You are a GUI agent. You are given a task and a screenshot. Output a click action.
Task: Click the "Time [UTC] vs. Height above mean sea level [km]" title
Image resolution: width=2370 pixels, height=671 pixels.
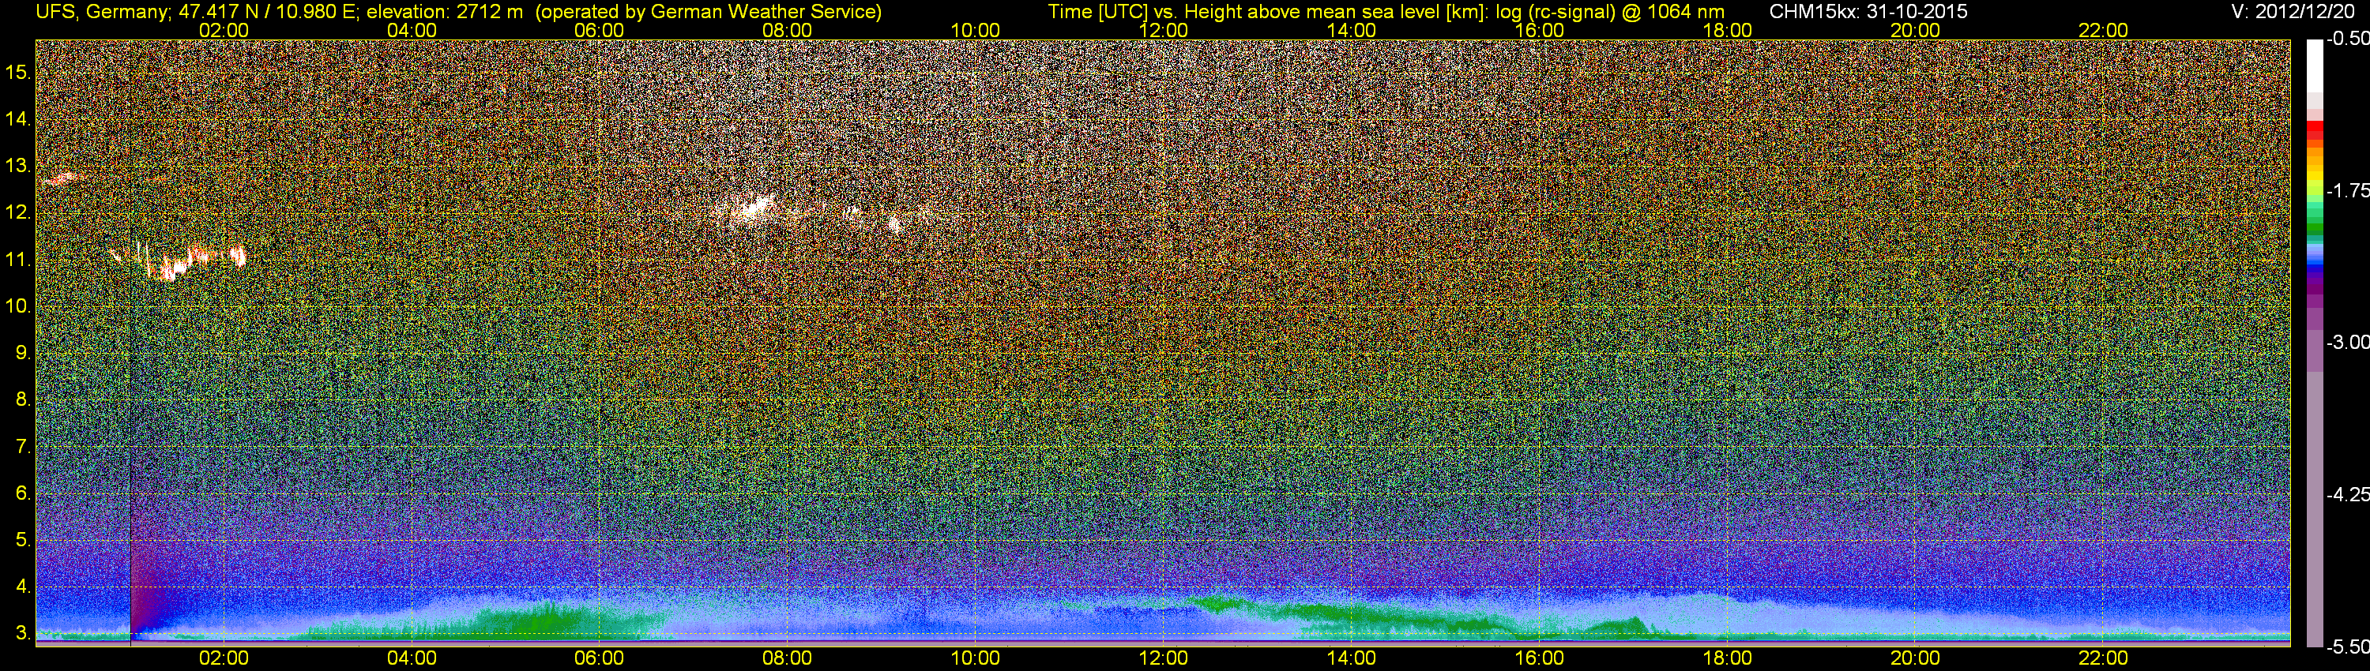(x=1268, y=12)
